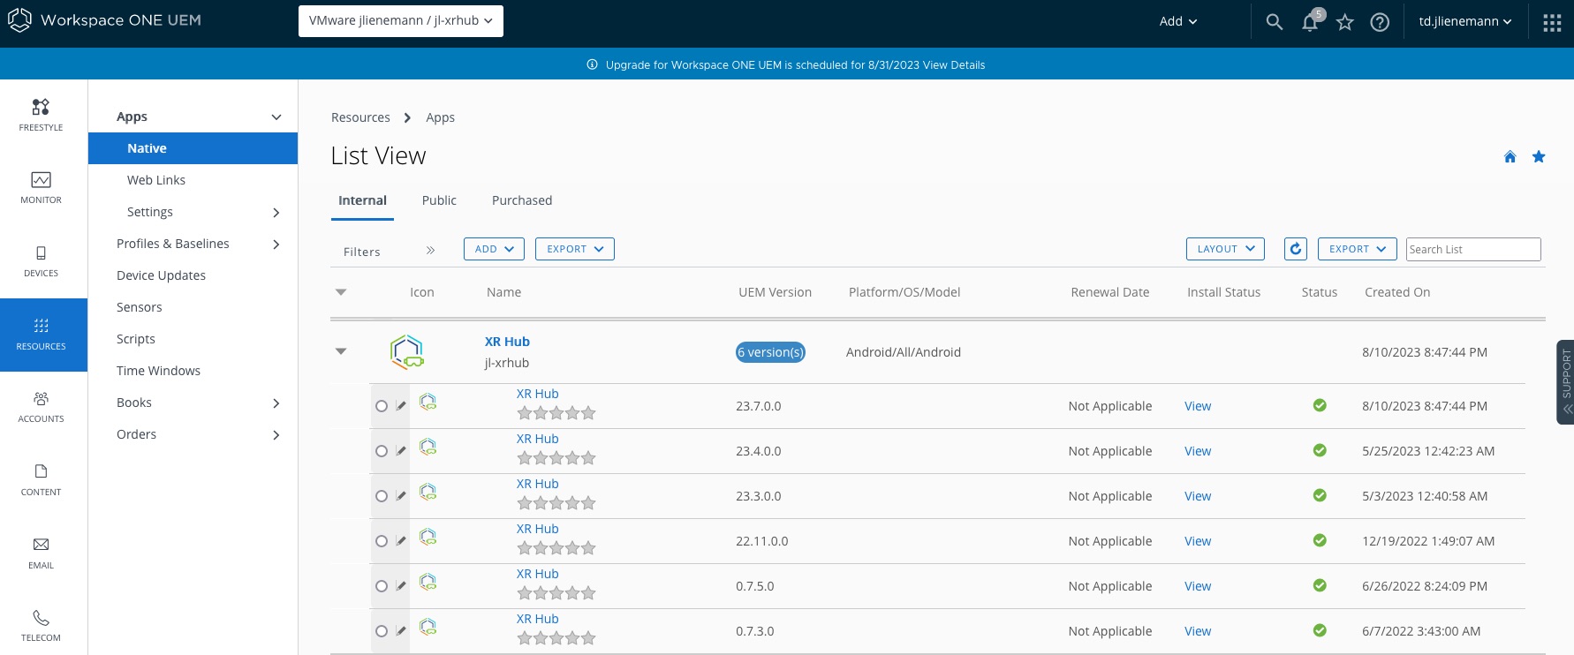The image size is (1574, 655).
Task: Switch to the Public tab
Action: tap(439, 200)
